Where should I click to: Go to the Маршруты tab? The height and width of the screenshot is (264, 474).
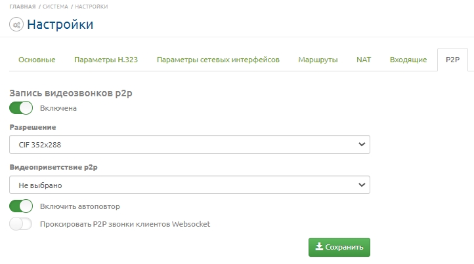tap(318, 60)
